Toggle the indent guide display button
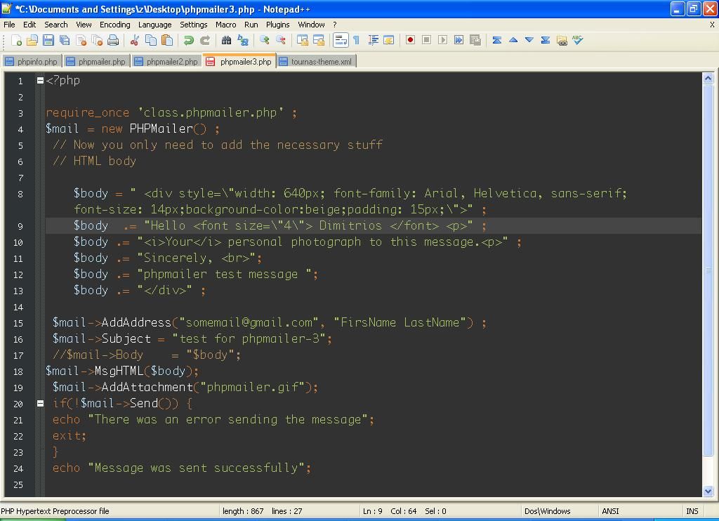The image size is (719, 521). [373, 41]
